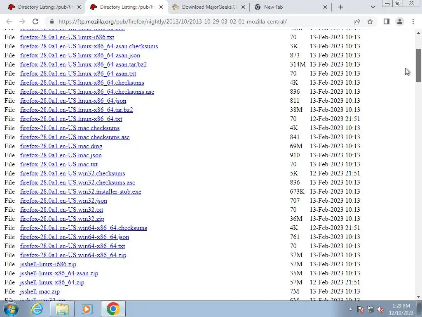Open firefox-28.0a1.en-US.linux-i686.txt link
Screen dimensions: 422x317
pyautogui.click(x=67, y=37)
